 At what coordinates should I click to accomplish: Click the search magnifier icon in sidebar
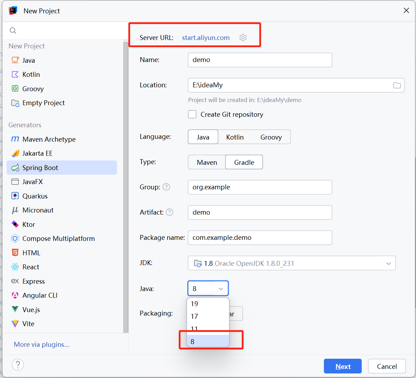13,31
